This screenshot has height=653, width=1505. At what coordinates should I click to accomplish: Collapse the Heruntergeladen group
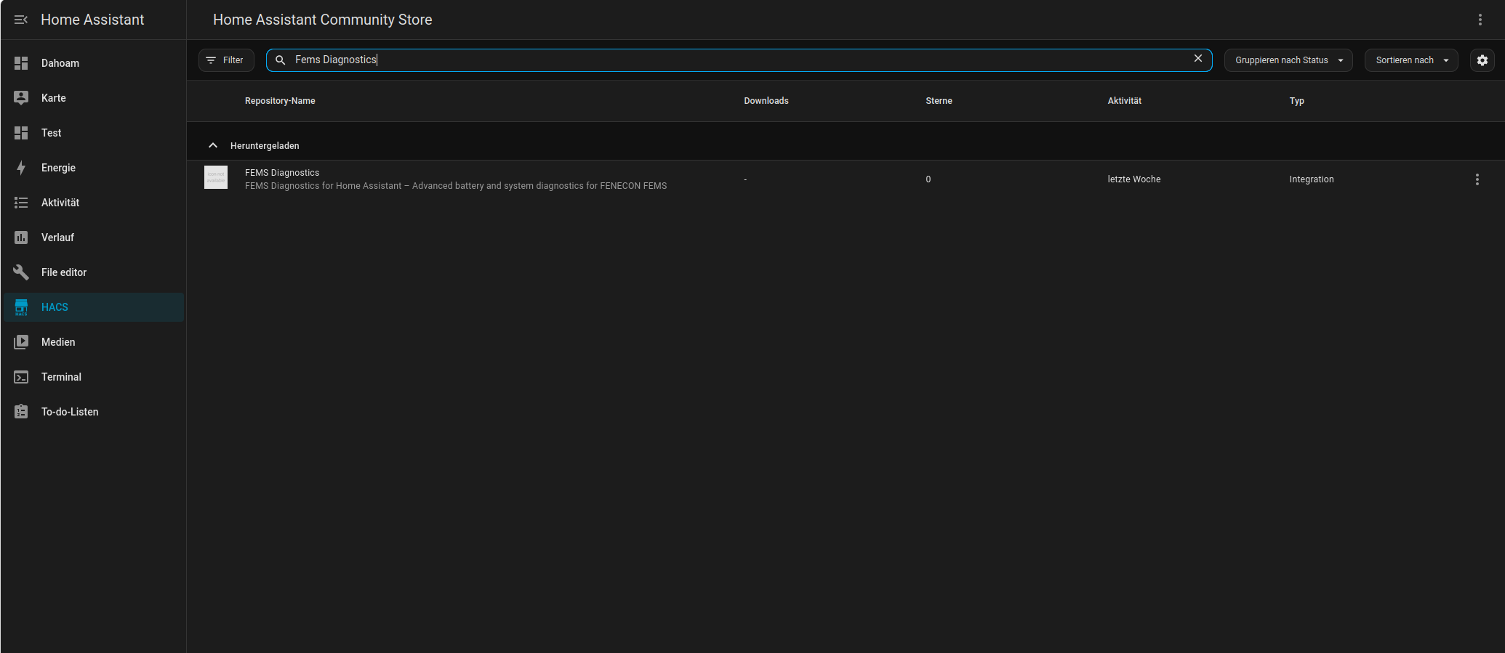(213, 145)
